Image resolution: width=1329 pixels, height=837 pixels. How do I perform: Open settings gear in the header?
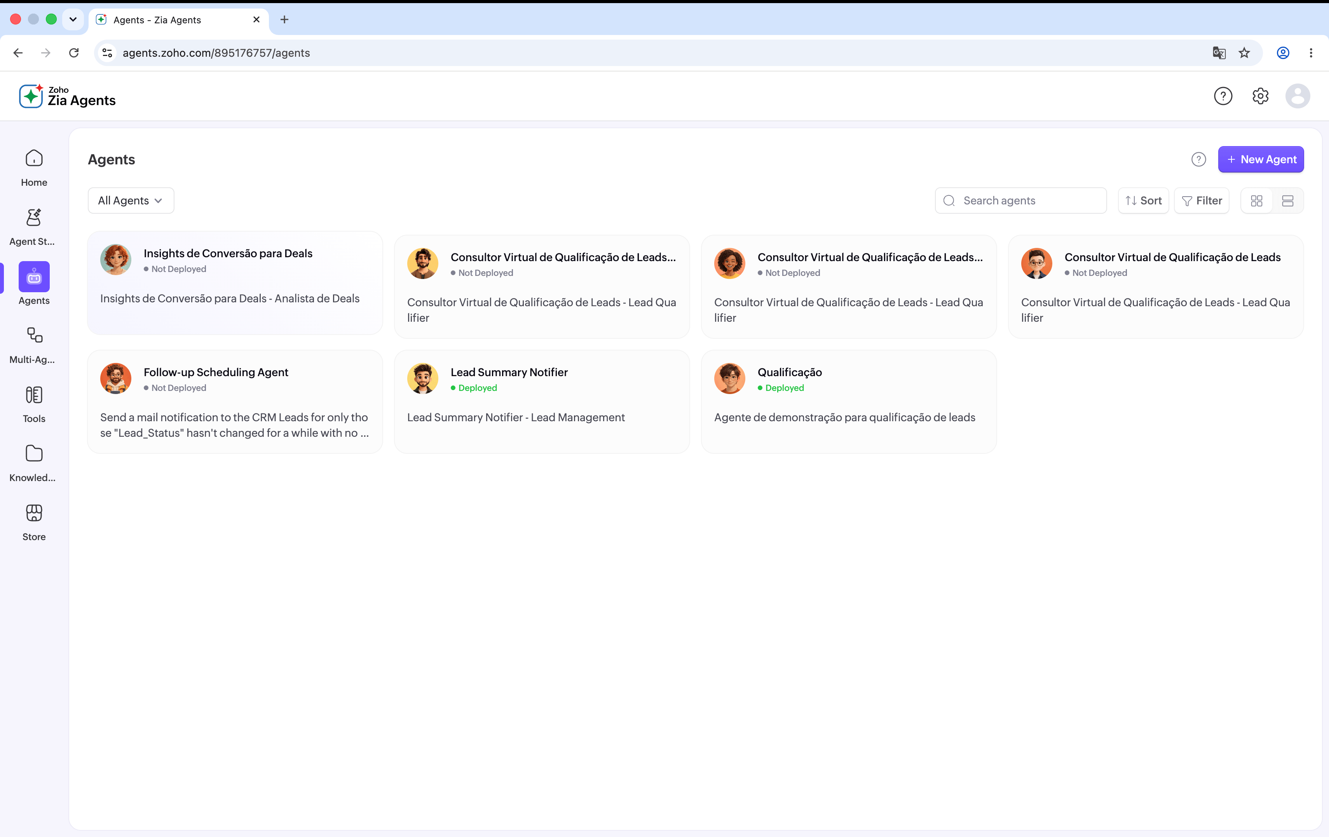pyautogui.click(x=1260, y=96)
